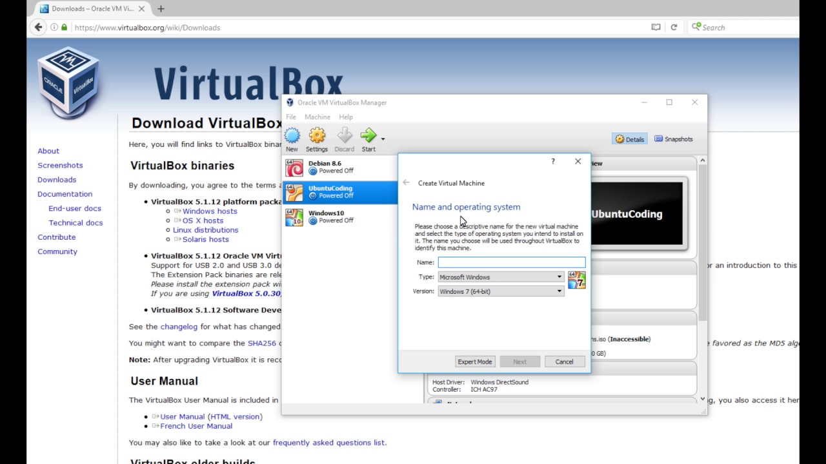The image size is (826, 464).
Task: Click the Debian 8.6 OS icon
Action: (294, 168)
